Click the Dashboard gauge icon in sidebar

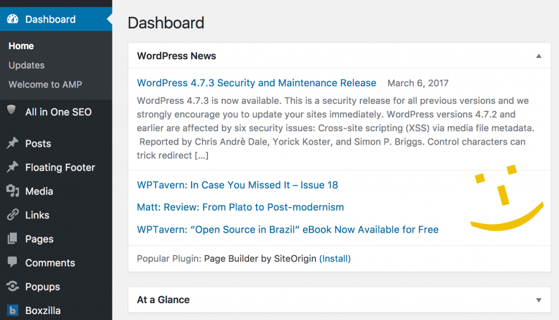coord(13,19)
